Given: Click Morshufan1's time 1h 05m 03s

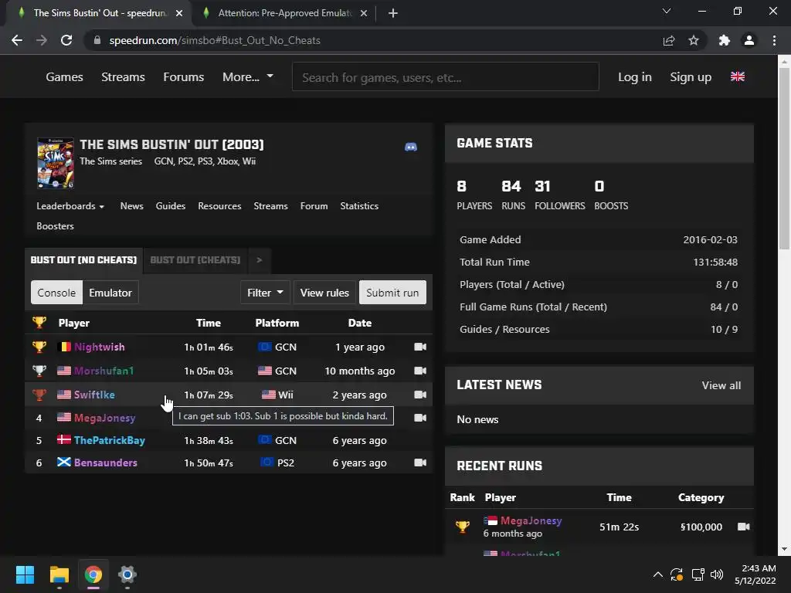Looking at the screenshot, I should point(209,371).
